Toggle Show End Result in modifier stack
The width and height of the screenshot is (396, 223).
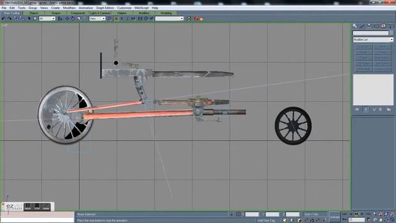366,110
